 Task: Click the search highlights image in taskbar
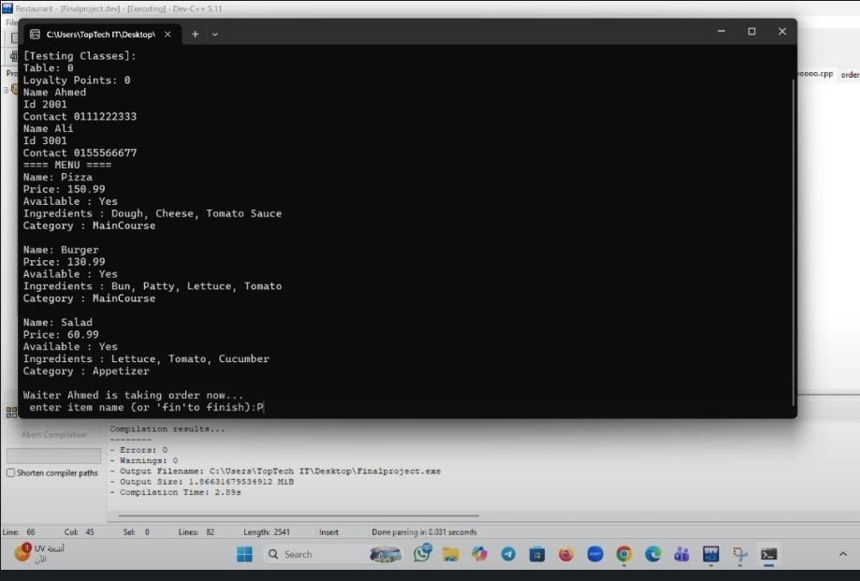coord(386,554)
